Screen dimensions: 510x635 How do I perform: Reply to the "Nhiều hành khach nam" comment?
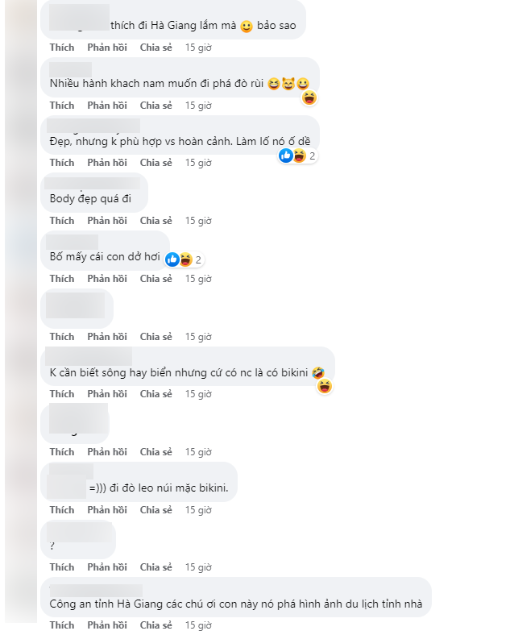tap(107, 106)
